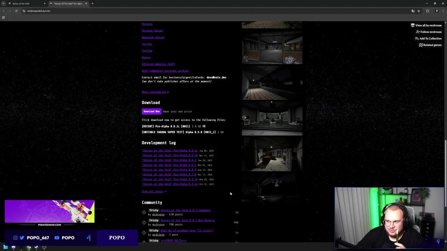Open the browser profile avatar
This screenshot has width=447, height=251.
click(437, 11)
